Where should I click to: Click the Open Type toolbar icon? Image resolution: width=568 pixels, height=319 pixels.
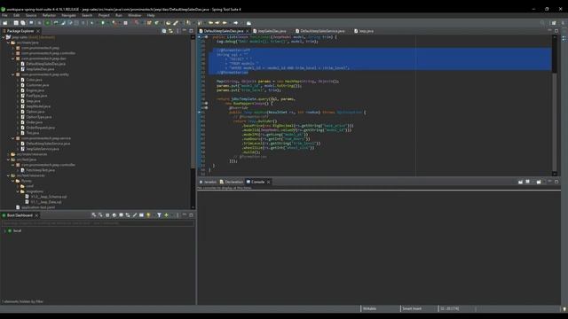(x=168, y=23)
